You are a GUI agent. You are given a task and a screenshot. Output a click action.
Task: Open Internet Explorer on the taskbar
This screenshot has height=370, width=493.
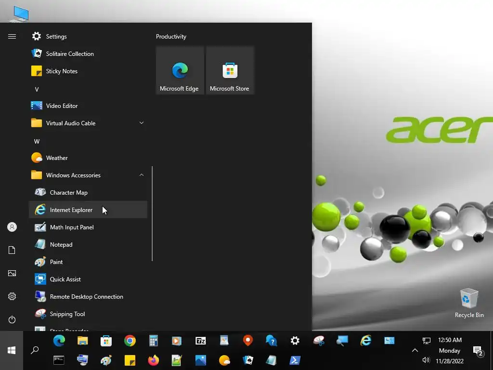pos(366,341)
